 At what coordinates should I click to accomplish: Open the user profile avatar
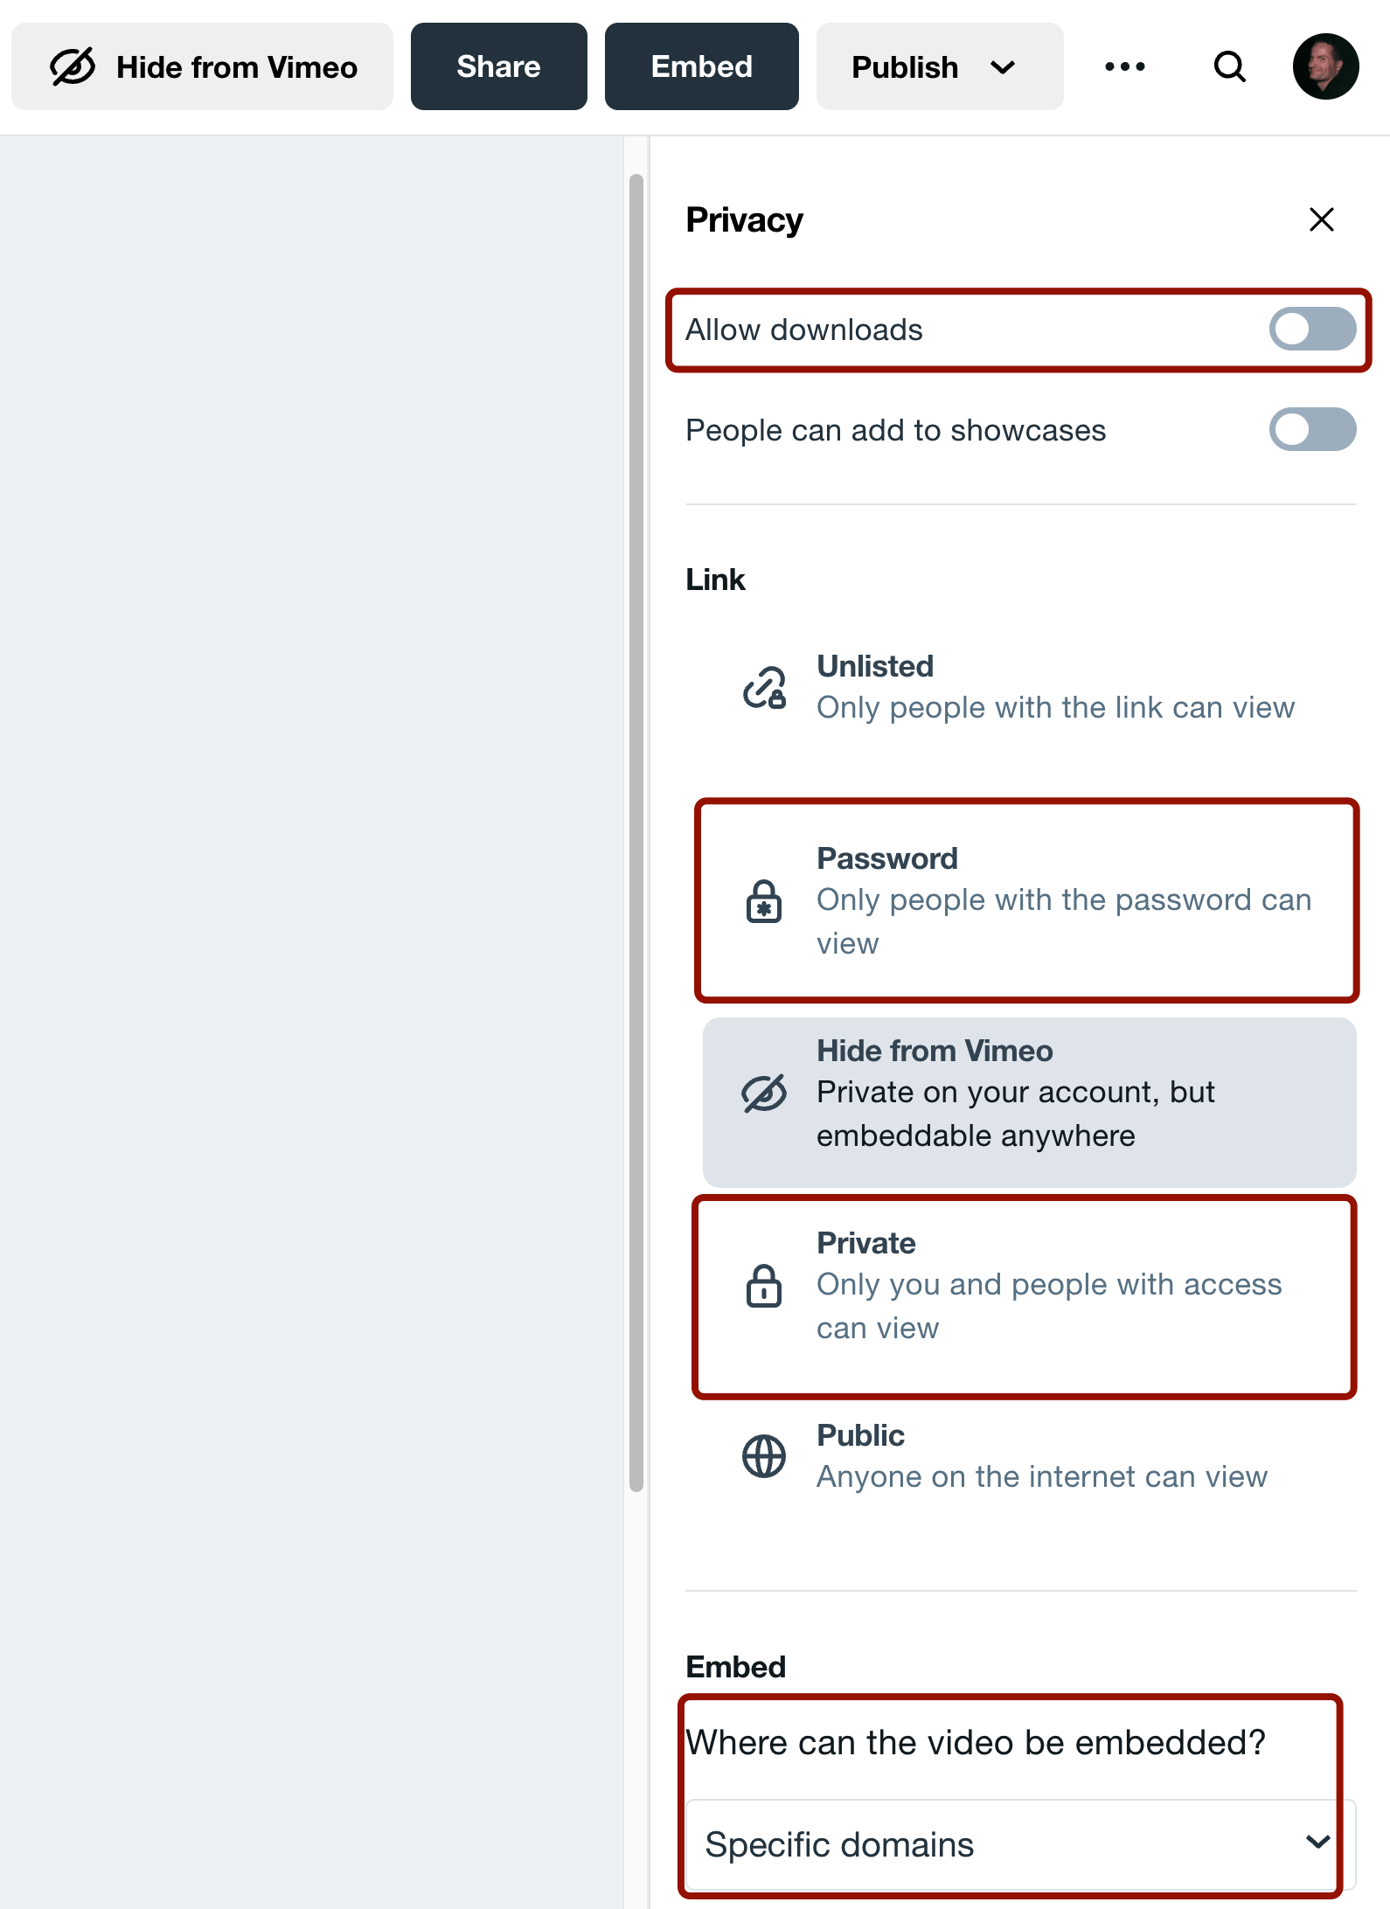pos(1325,66)
